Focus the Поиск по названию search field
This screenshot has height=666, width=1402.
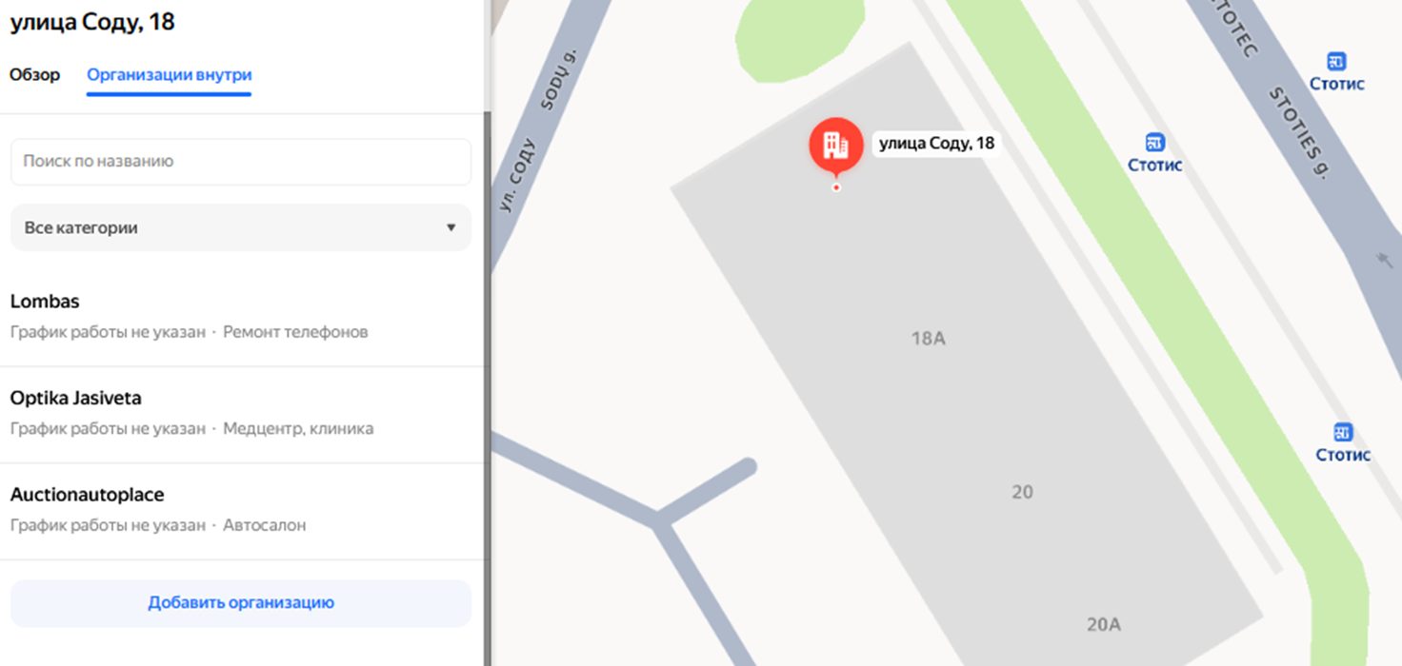point(241,162)
